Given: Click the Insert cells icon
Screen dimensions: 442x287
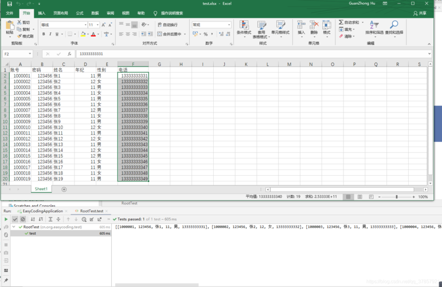Looking at the screenshot, I should 301,25.
